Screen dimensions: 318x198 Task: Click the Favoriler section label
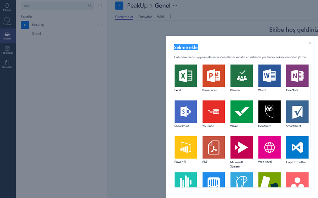26,16
